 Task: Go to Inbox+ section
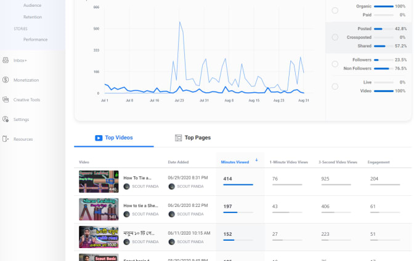click(x=20, y=60)
